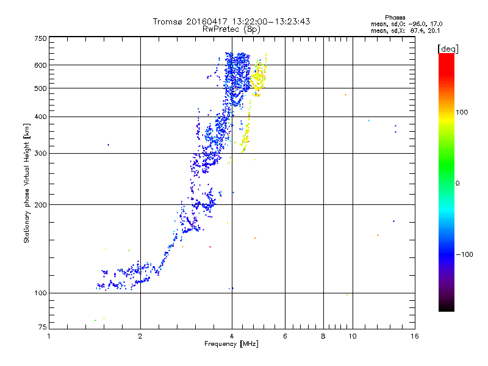Click the colorbar tick label '100'
The height and width of the screenshot is (366, 488).
tap(462, 112)
